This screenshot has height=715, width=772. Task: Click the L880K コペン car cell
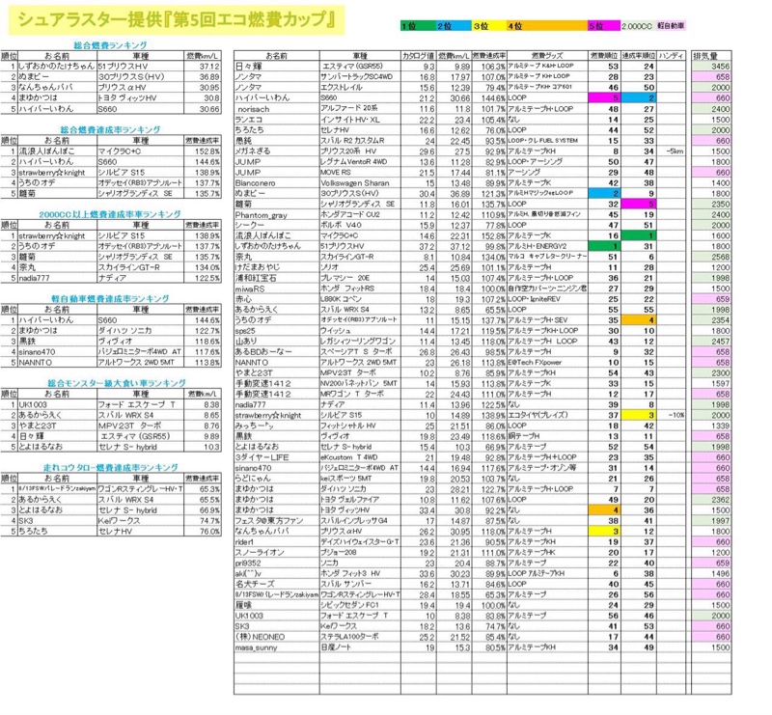pyautogui.click(x=360, y=299)
